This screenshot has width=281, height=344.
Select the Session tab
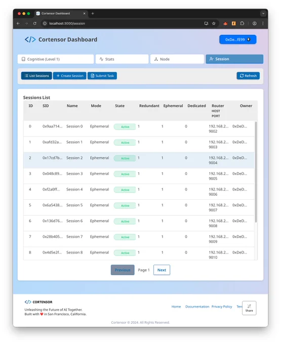coord(234,59)
